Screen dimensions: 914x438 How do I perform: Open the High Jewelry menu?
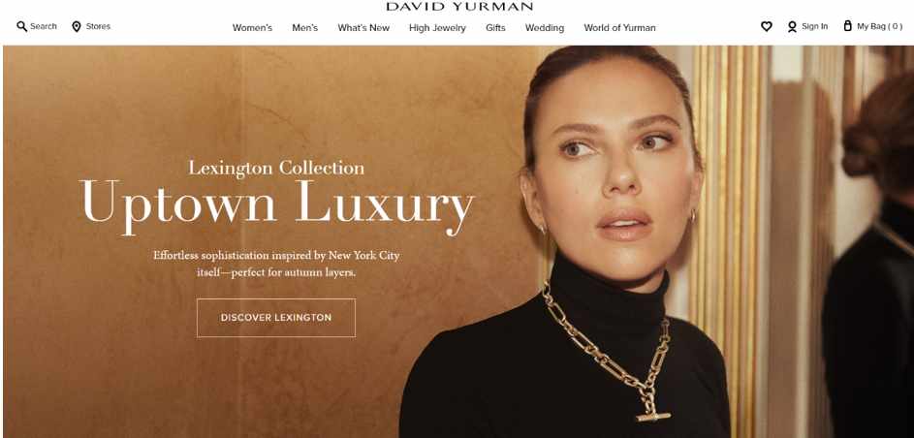[x=437, y=27]
